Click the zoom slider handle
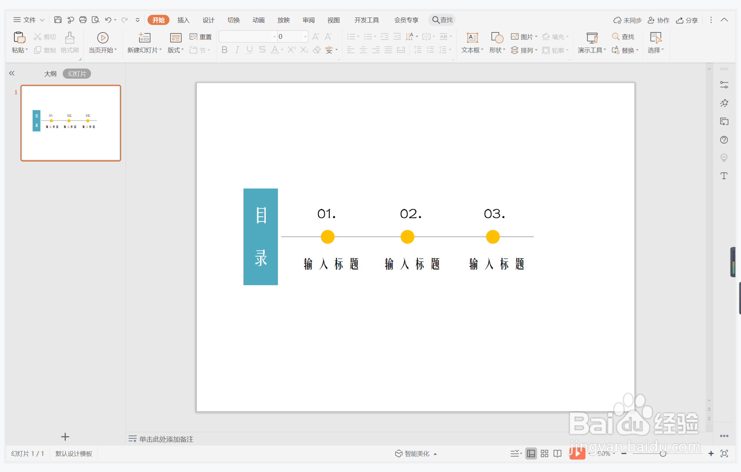 pyautogui.click(x=663, y=453)
